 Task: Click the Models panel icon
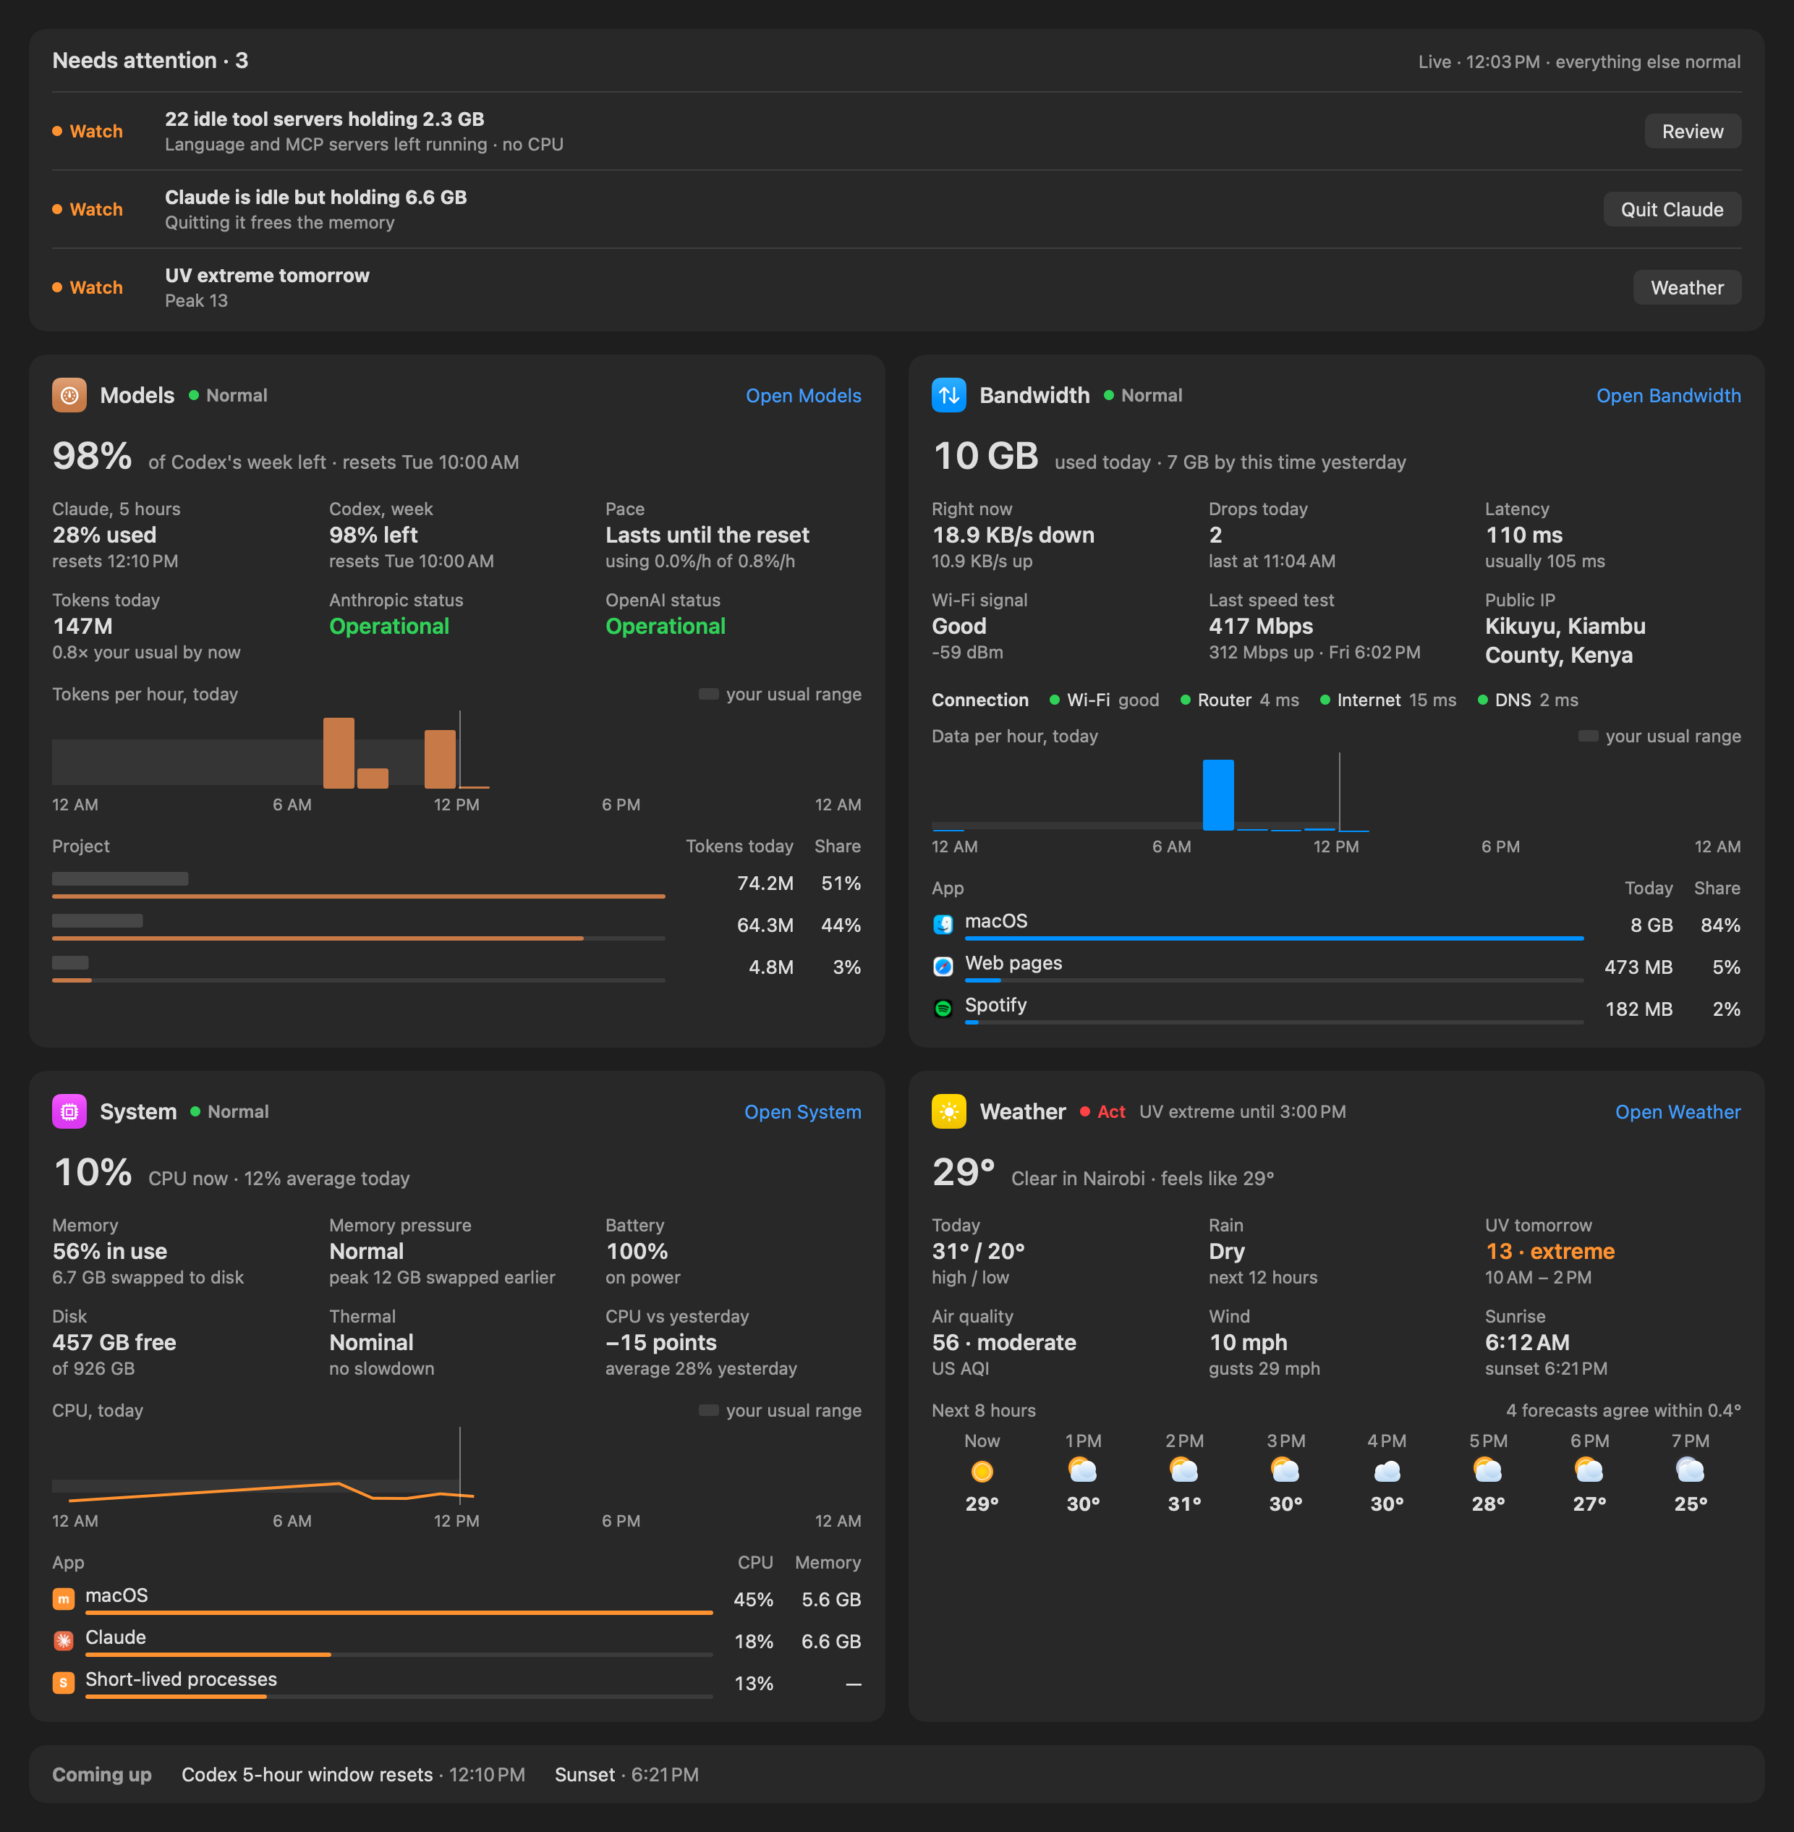[x=69, y=395]
